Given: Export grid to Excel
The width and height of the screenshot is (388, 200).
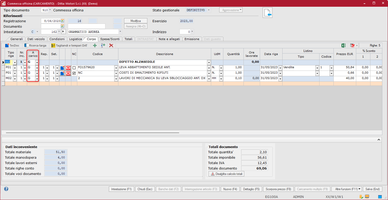Looking at the screenshot, I should pyautogui.click(x=344, y=45).
